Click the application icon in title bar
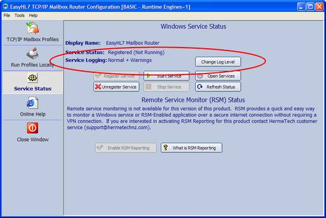Screen dimensions: 326x218 5,7
